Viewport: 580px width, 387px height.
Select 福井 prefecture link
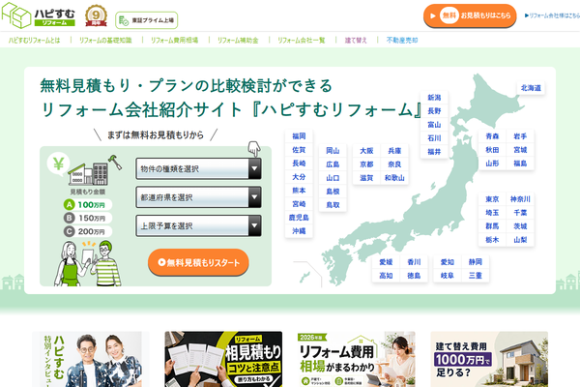point(434,152)
